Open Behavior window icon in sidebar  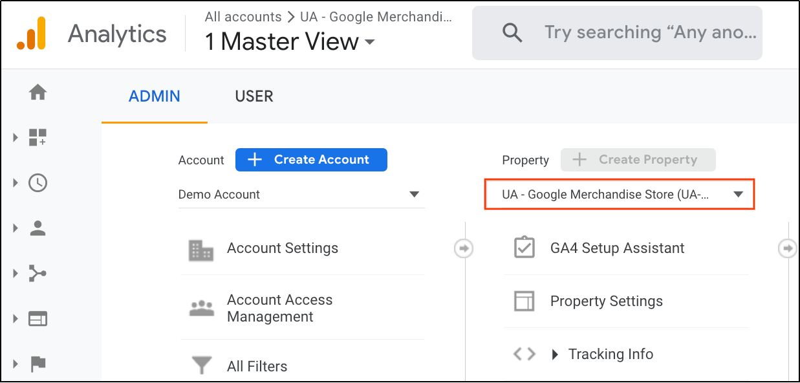coord(38,318)
